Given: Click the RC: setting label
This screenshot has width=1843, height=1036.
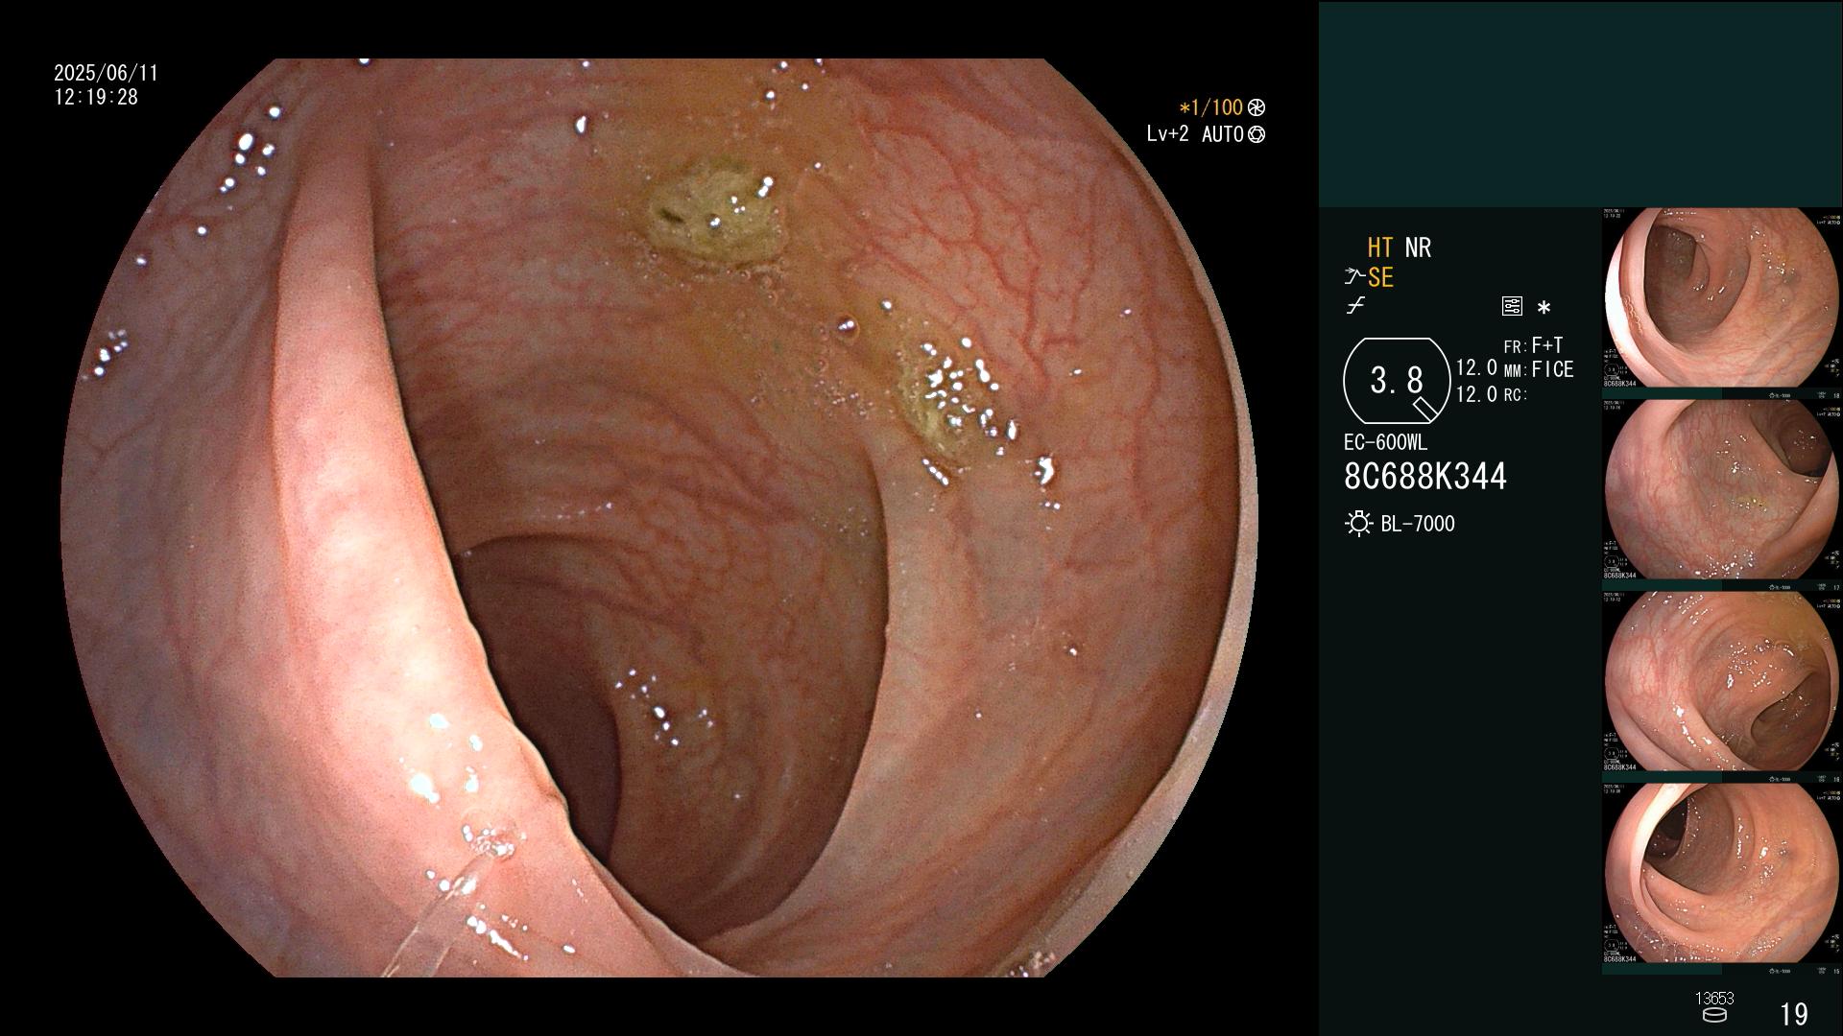Looking at the screenshot, I should point(1515,395).
